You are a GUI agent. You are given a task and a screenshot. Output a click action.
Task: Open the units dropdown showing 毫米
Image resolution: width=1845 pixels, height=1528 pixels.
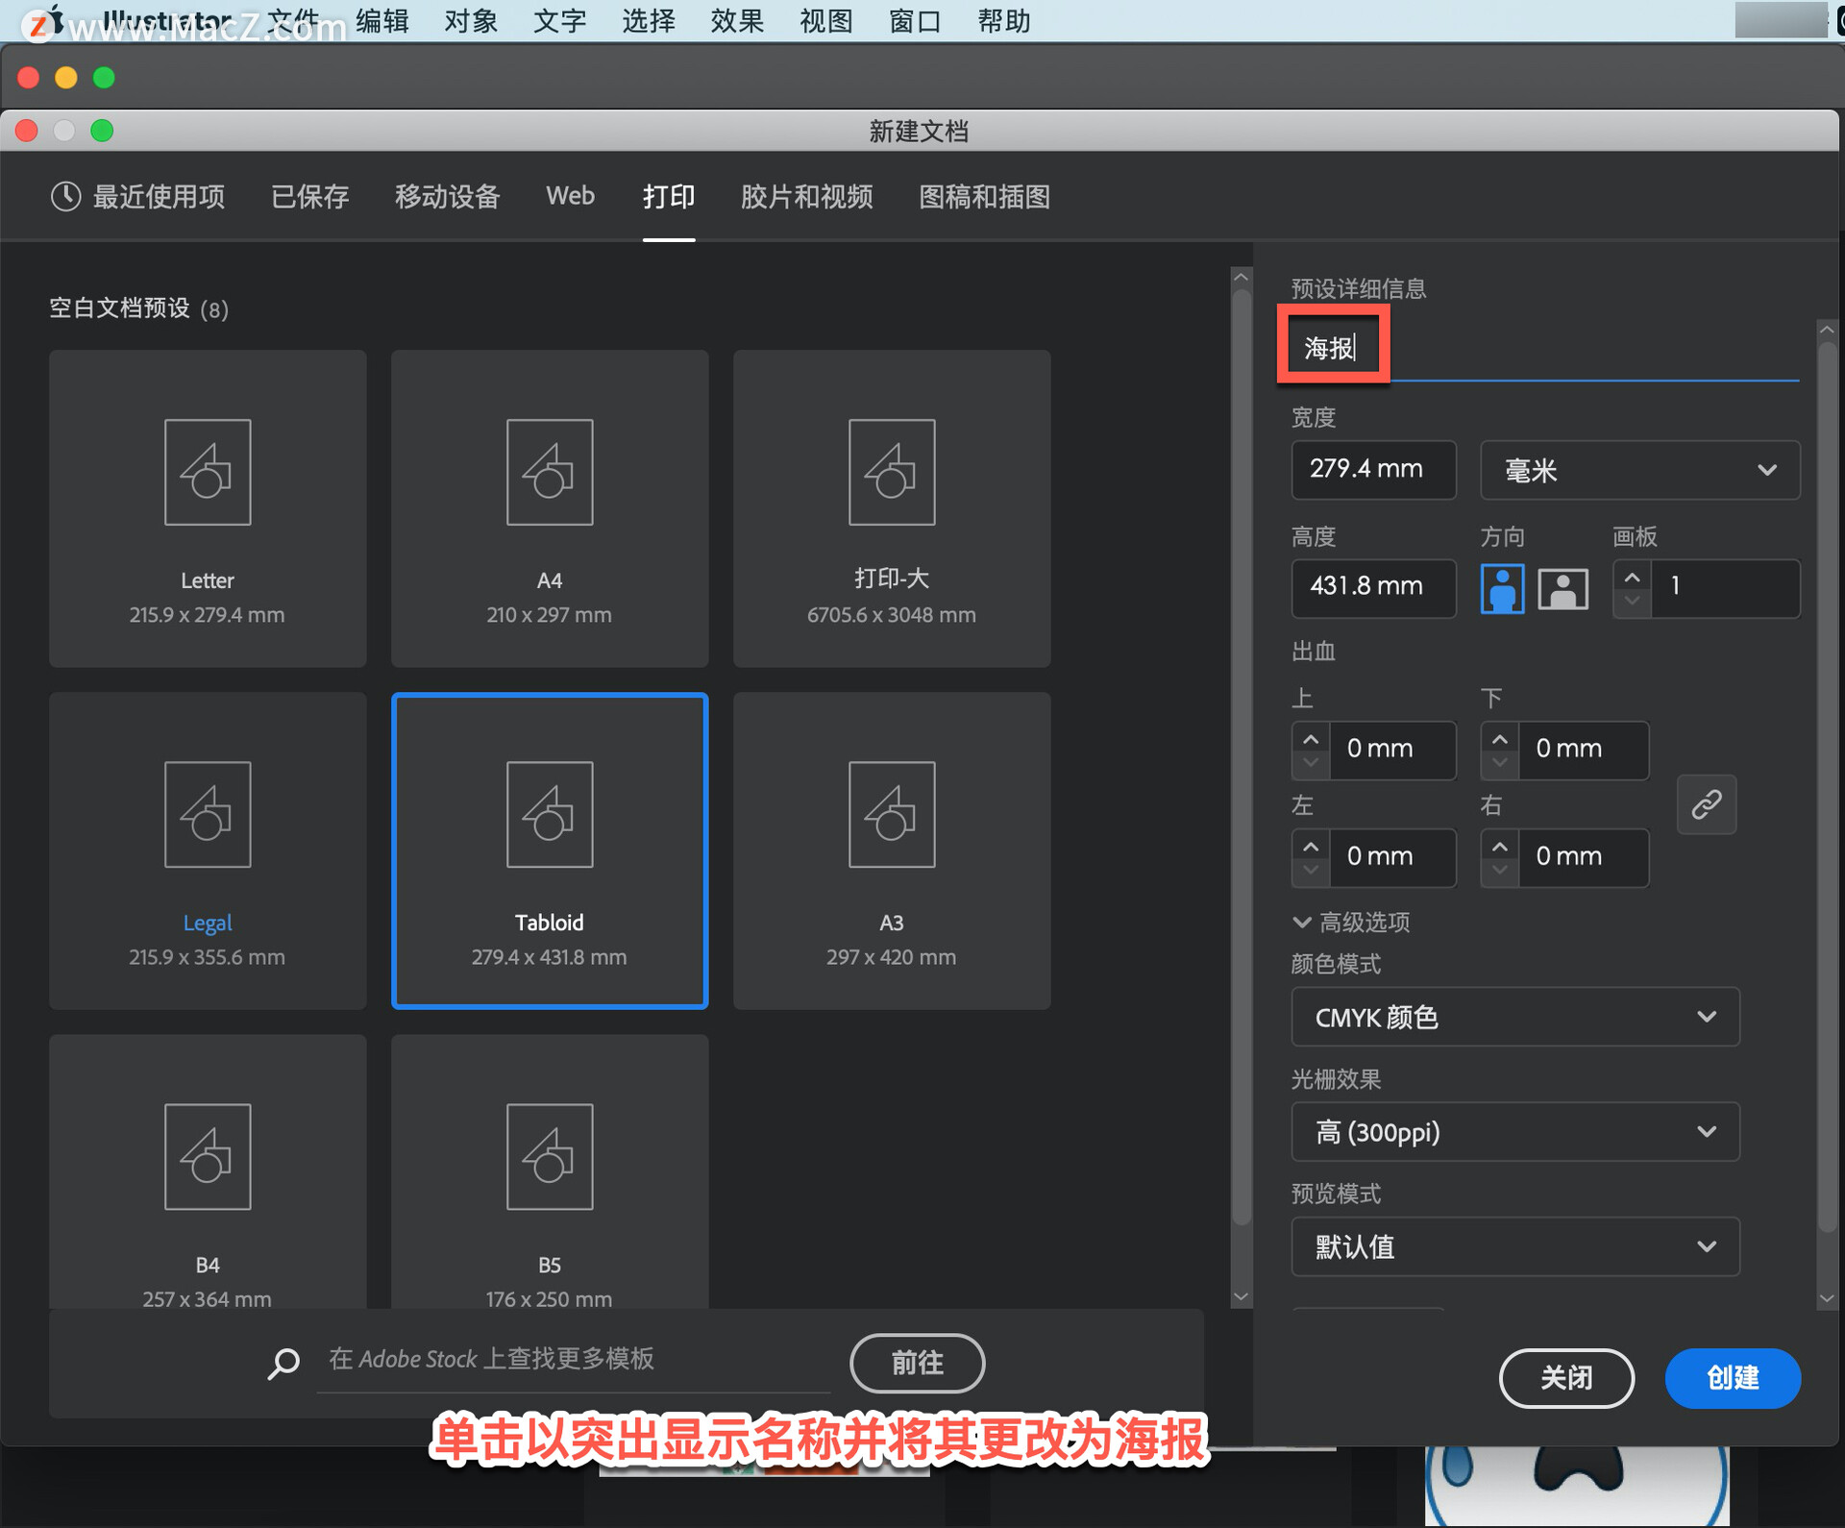(x=1638, y=470)
